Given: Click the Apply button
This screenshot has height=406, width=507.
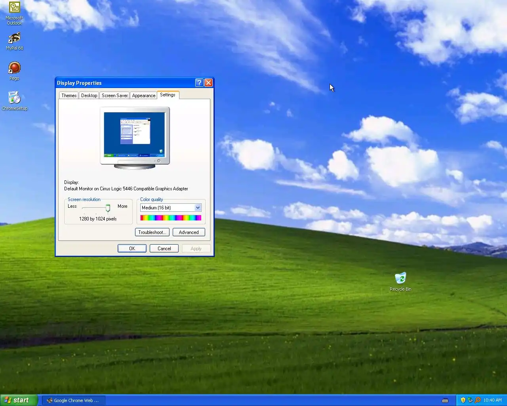Looking at the screenshot, I should pyautogui.click(x=196, y=249).
